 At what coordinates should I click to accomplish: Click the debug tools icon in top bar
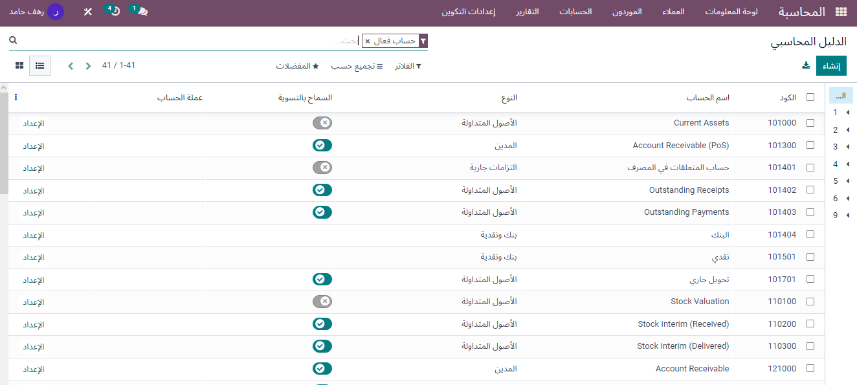tap(88, 12)
